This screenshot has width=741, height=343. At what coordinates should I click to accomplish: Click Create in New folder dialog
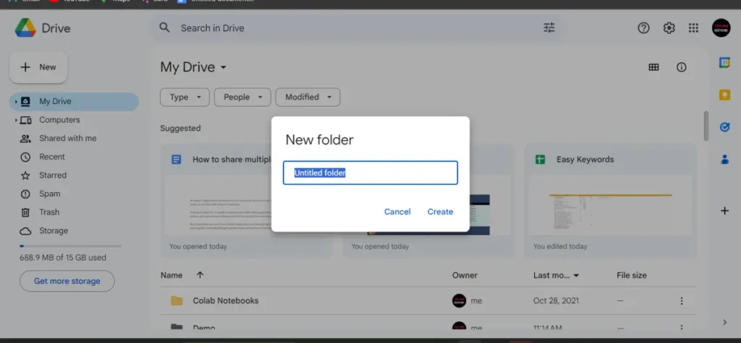[x=440, y=212]
